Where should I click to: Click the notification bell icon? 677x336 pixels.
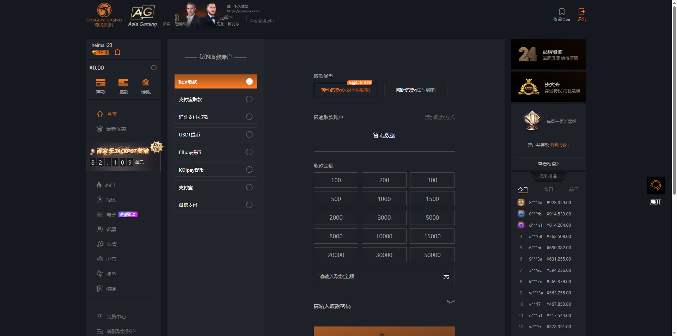[118, 52]
